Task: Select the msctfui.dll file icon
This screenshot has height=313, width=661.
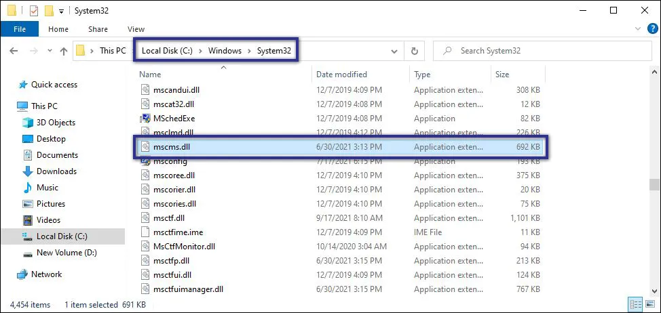Action: pyautogui.click(x=145, y=275)
